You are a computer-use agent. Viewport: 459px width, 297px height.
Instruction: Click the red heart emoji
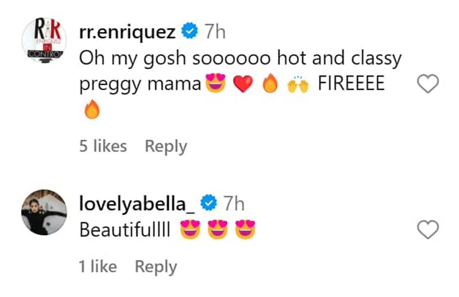[x=243, y=85]
